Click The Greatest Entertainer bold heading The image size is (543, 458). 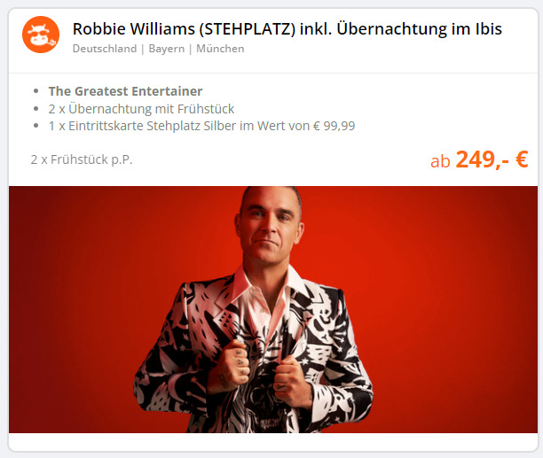[x=125, y=91]
